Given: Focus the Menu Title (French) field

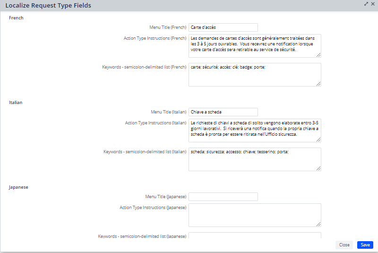Looking at the screenshot, I should point(223,27).
